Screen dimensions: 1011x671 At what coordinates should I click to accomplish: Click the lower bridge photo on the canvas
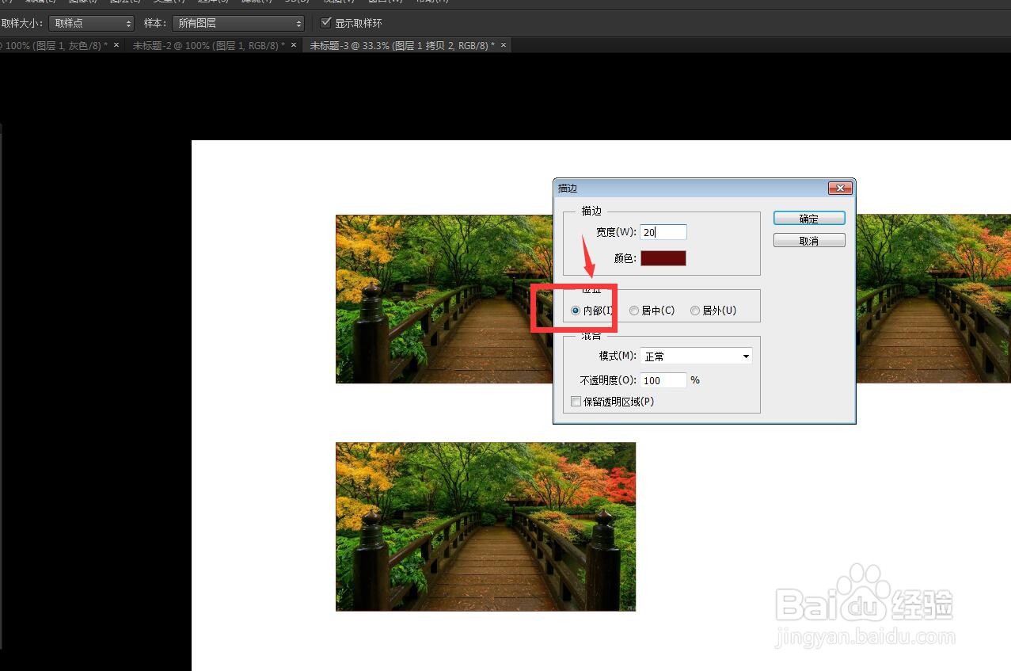(485, 527)
